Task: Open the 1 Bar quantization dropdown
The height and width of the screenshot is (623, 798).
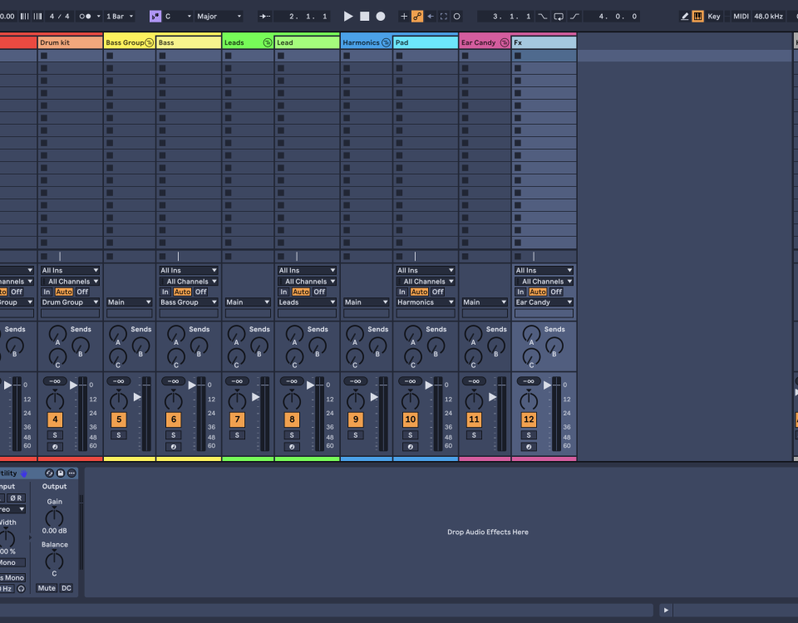Action: click(x=119, y=17)
